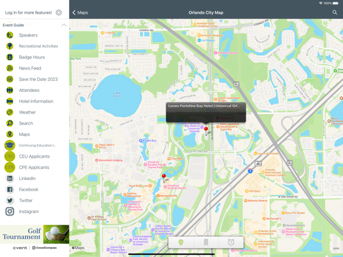Open the Twitter bird icon
This screenshot has height=257, width=343.
tap(9, 201)
